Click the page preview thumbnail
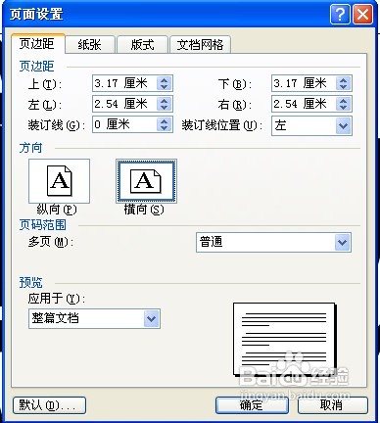 pos(285,340)
